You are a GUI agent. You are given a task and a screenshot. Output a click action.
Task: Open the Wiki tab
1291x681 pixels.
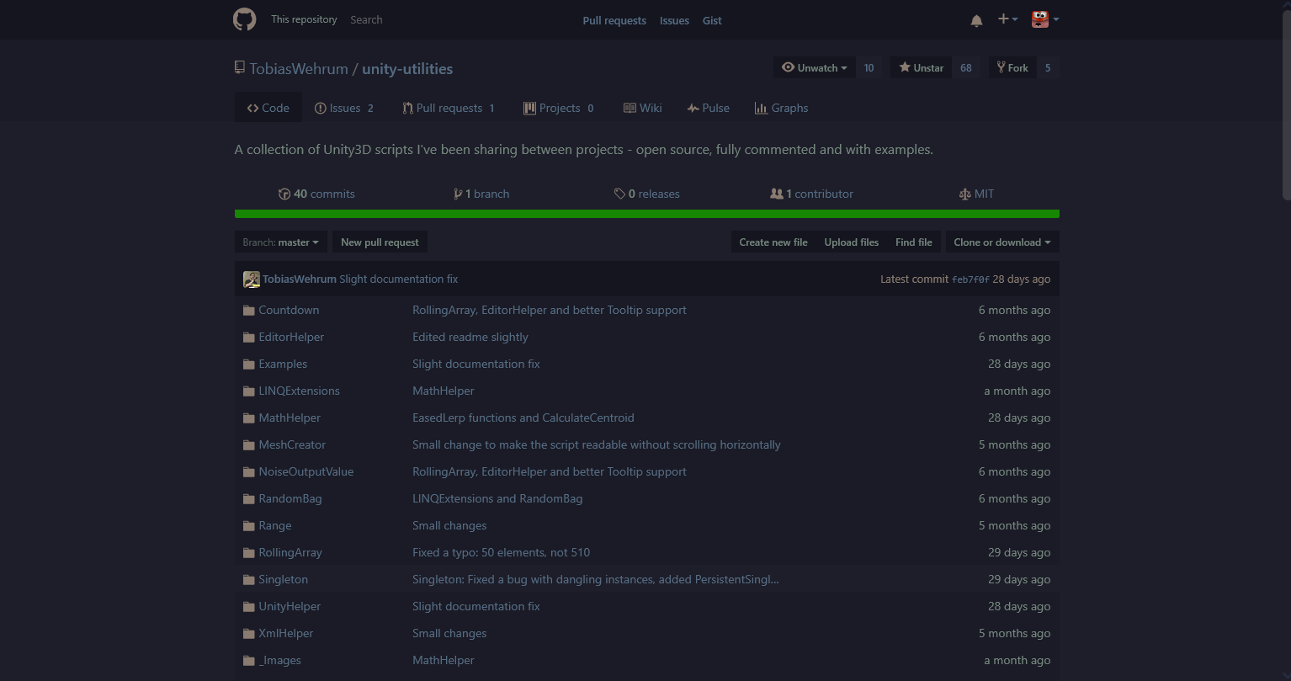(642, 108)
